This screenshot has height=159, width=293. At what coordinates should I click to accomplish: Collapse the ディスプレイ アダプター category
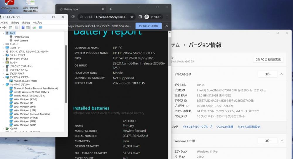[3, 77]
